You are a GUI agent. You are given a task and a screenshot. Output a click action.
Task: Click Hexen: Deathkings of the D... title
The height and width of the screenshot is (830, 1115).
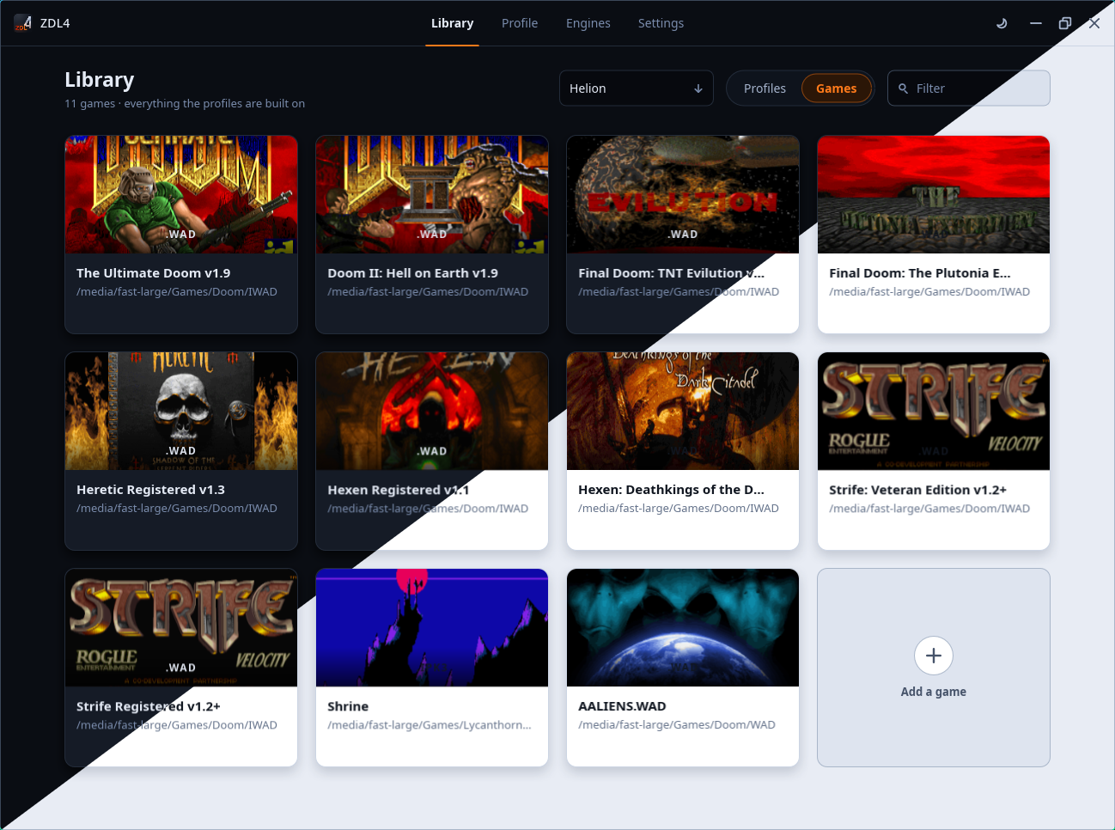(671, 490)
